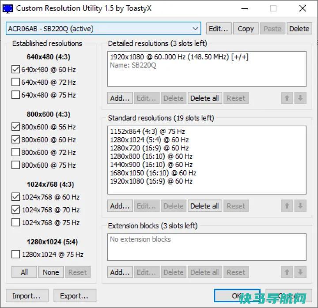Click Edit... under Standard resolutions
This screenshot has width=318, height=308.
click(147, 206)
